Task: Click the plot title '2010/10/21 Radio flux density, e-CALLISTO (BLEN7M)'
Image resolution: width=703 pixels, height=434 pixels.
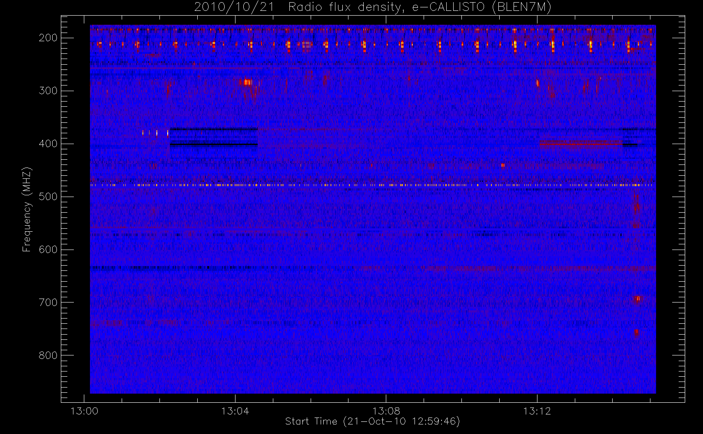Action: coord(373,7)
